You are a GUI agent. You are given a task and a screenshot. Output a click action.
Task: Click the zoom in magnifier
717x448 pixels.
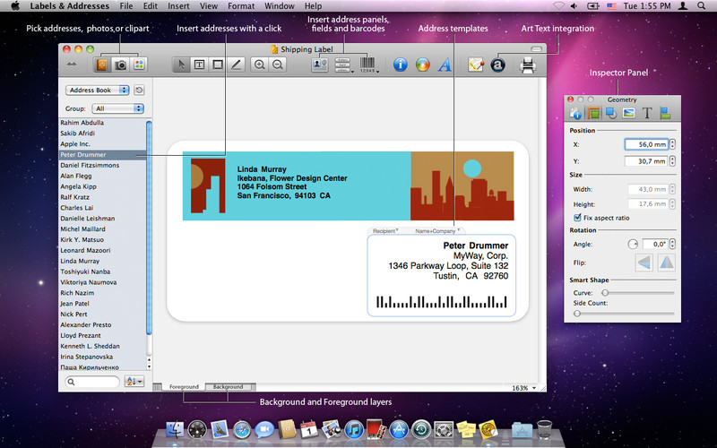click(x=260, y=65)
